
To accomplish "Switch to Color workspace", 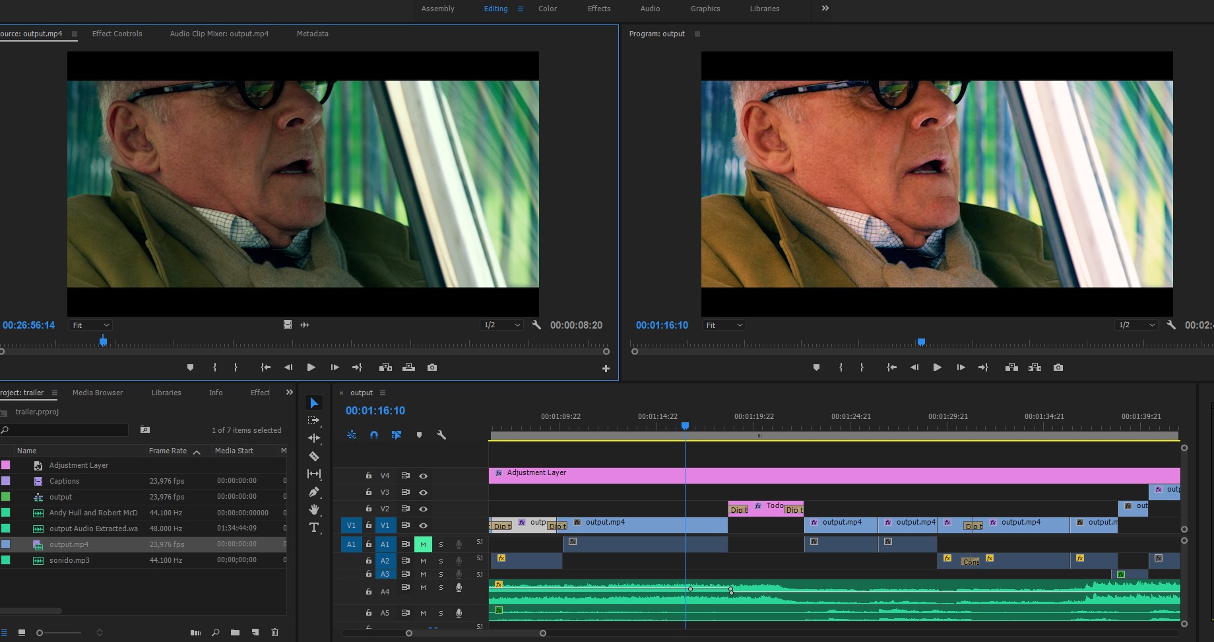I will (x=548, y=9).
